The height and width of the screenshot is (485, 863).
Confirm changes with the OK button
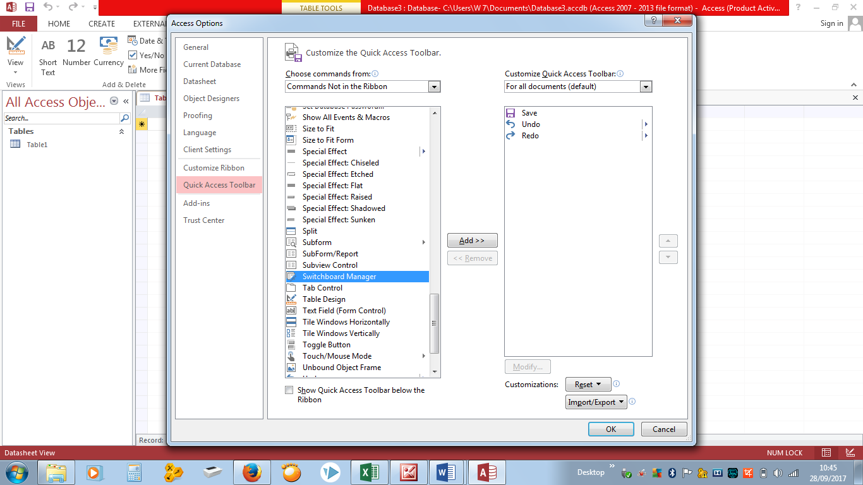[x=610, y=429]
